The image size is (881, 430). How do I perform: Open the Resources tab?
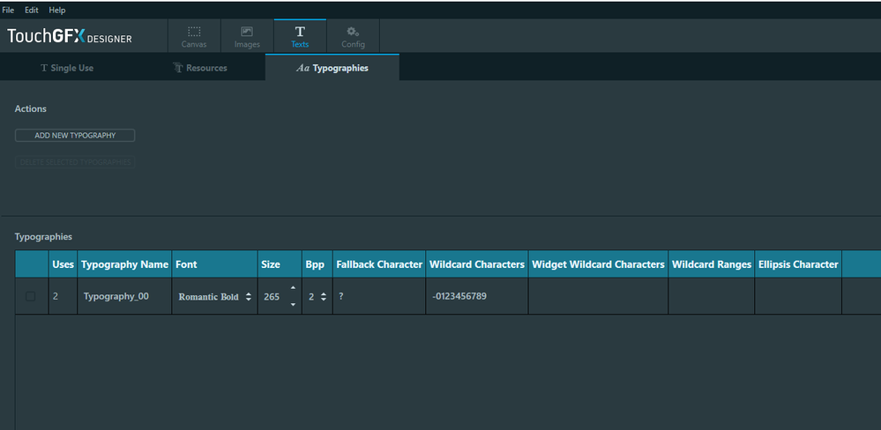coord(200,68)
